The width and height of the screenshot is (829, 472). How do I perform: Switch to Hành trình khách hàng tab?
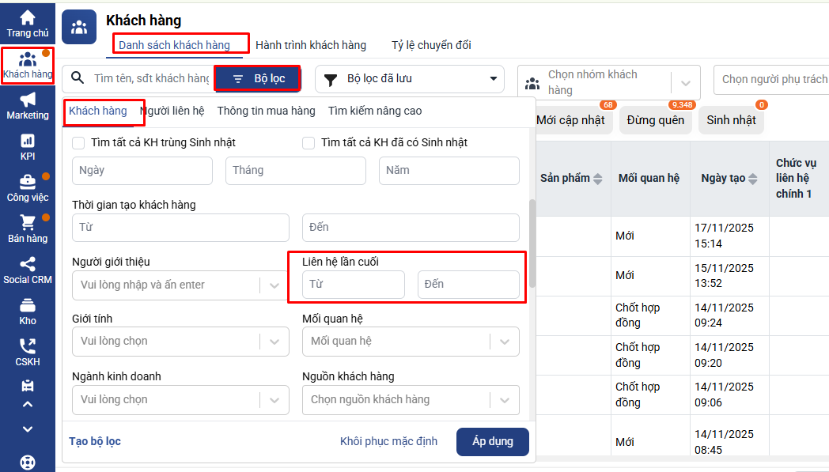coord(311,45)
